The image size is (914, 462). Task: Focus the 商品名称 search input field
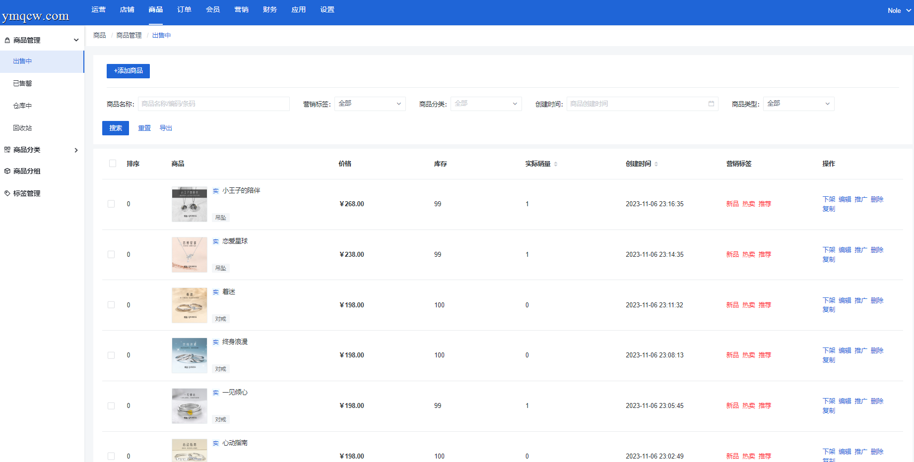click(x=214, y=104)
